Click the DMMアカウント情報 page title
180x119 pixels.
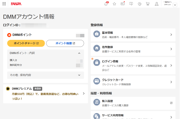click(29, 17)
